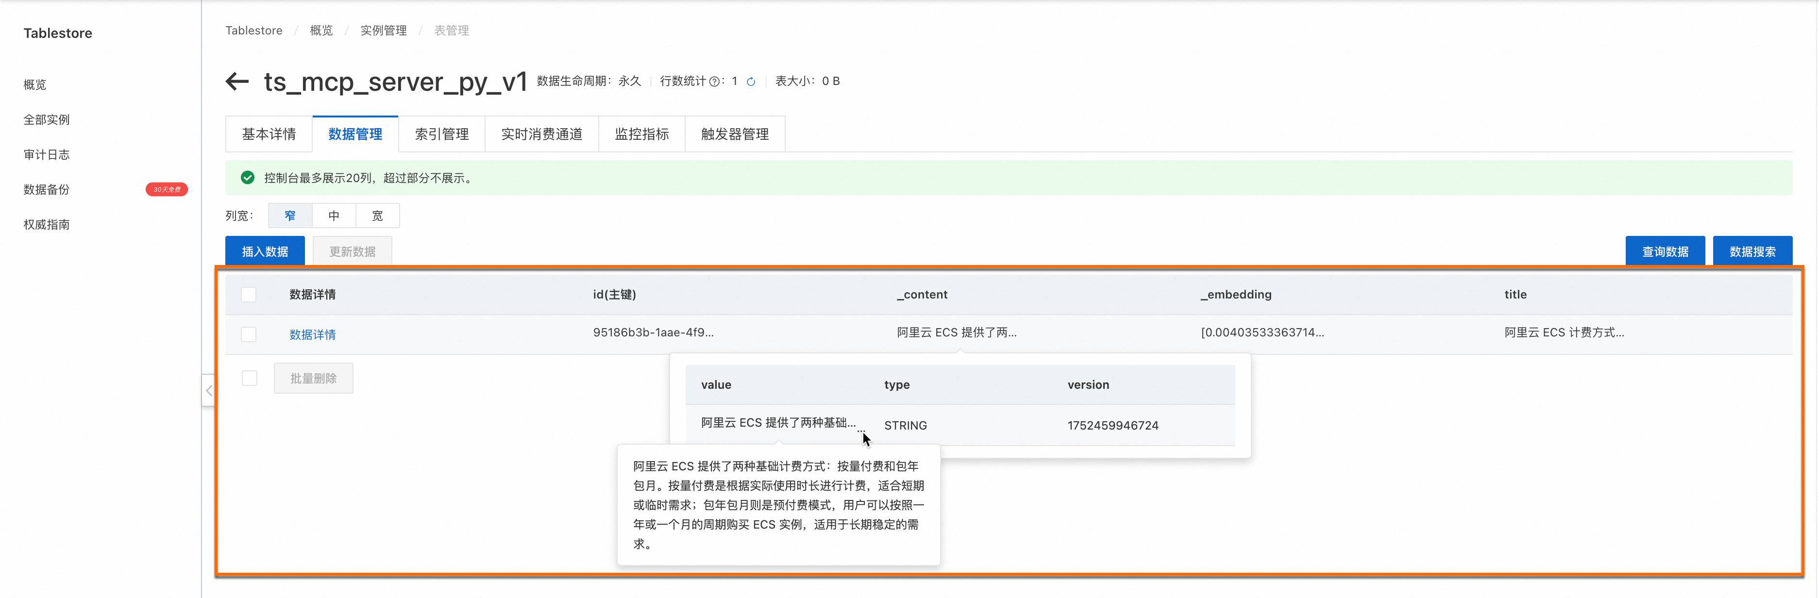Tick the checkbox beside batch delete
Viewport: 1819px width, 598px height.
[x=249, y=379]
